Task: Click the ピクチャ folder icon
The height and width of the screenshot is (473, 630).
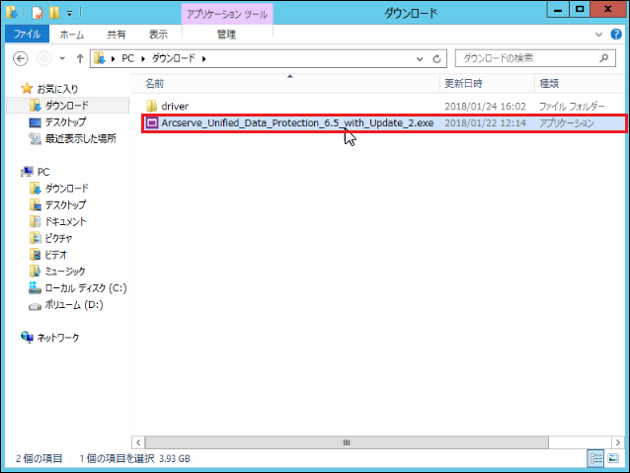Action: click(35, 238)
